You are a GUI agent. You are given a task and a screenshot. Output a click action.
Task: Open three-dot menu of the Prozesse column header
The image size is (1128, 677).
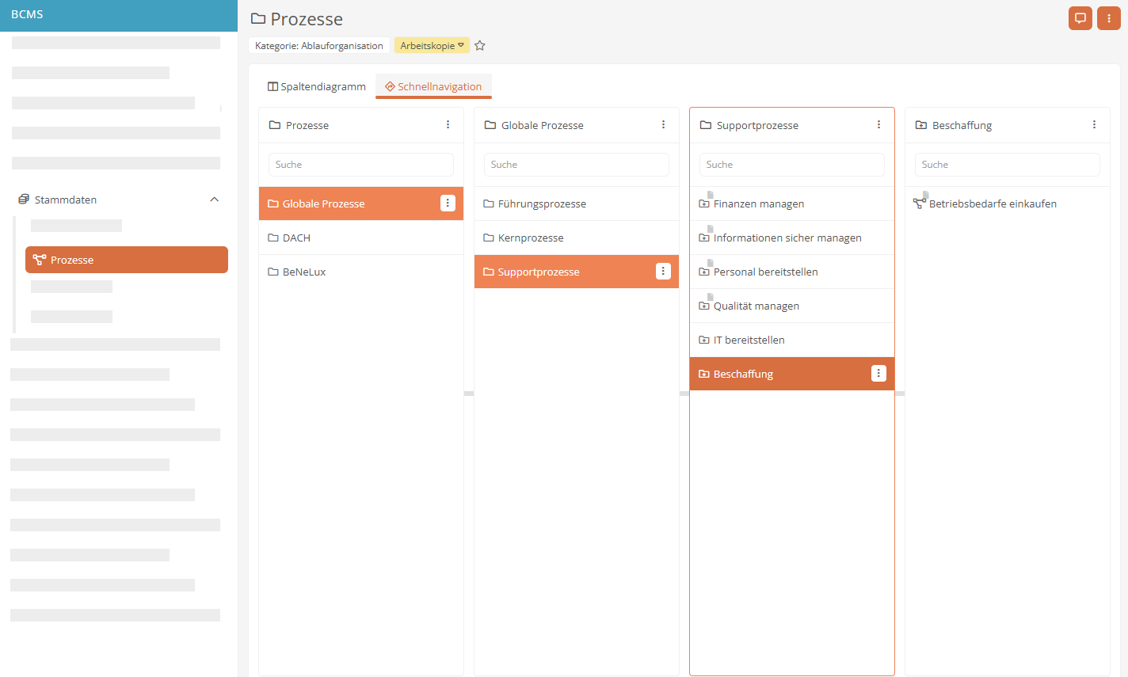coord(448,125)
